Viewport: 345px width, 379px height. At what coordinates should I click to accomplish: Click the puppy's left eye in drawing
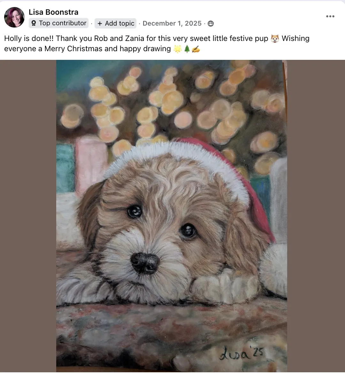coord(134,212)
